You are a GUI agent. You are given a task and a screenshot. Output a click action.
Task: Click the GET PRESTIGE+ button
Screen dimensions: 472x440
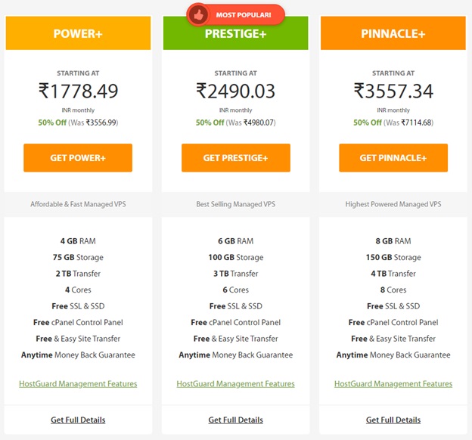(x=236, y=158)
